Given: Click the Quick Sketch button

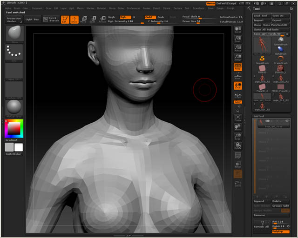Looking at the screenshot, I should coord(51,20).
